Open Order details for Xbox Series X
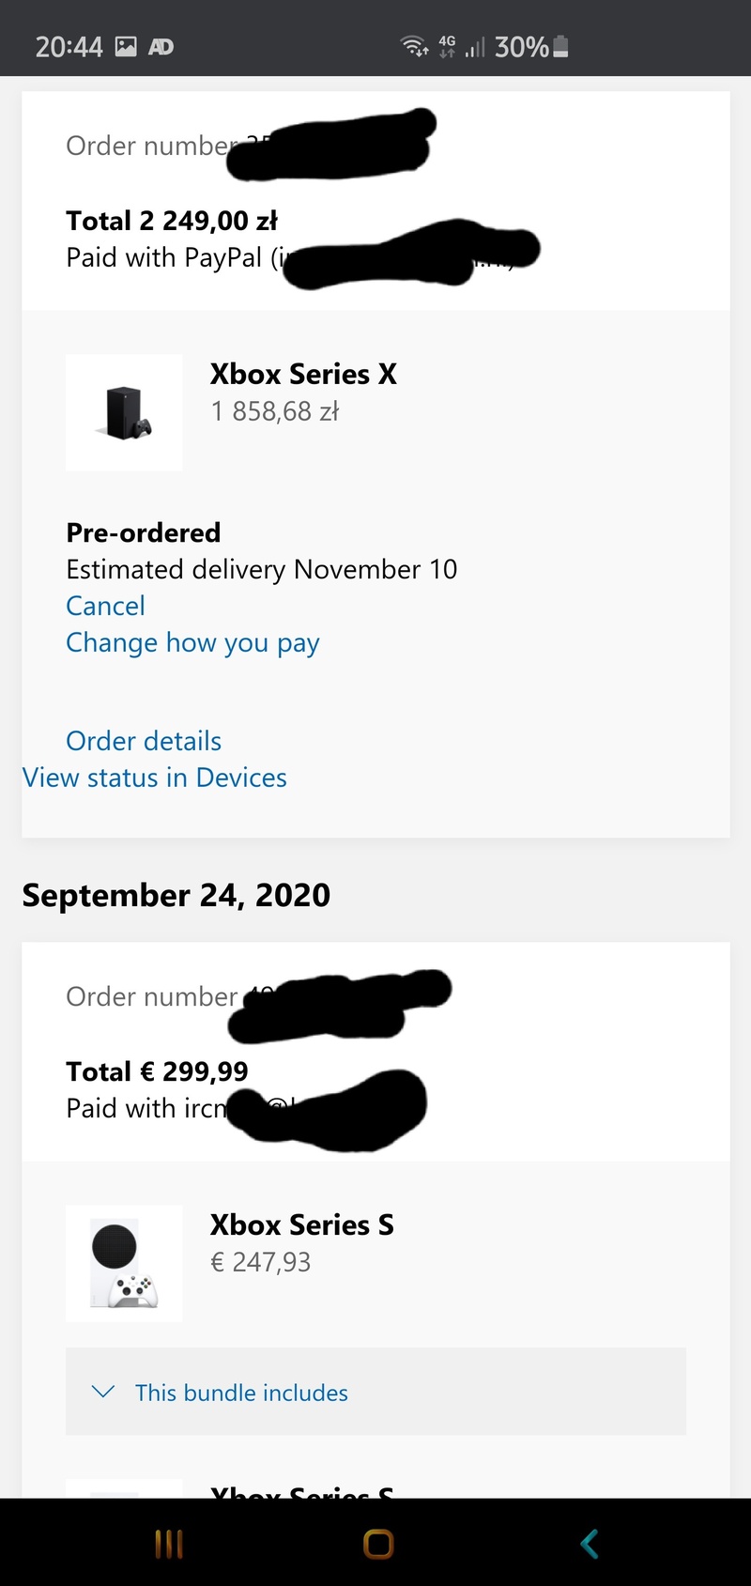Image resolution: width=751 pixels, height=1586 pixels. [x=144, y=741]
